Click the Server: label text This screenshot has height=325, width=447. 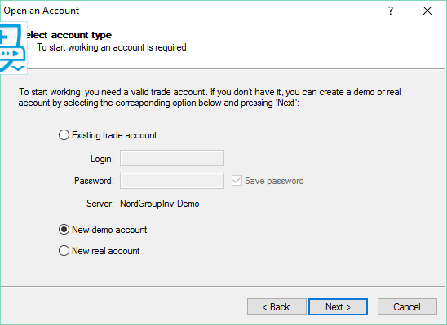pyautogui.click(x=100, y=204)
